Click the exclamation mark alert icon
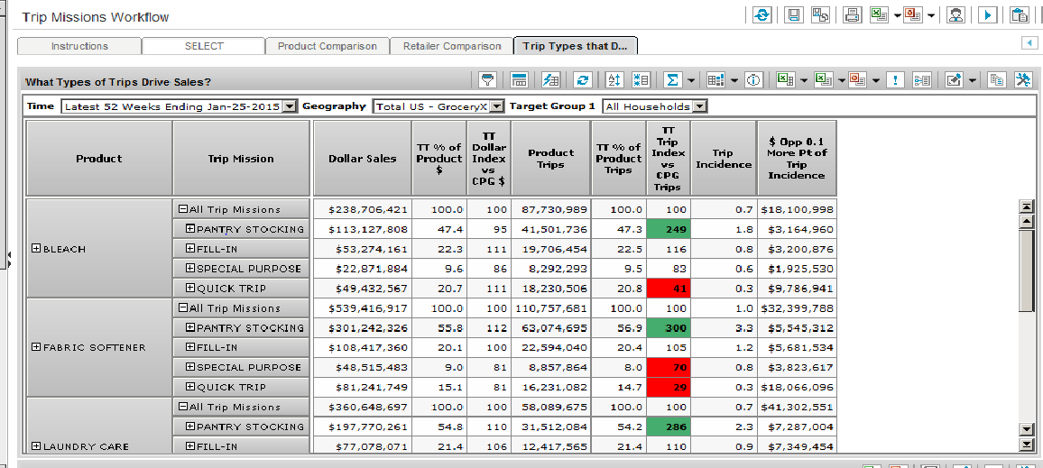Viewport: 1043px width, 468px height. 894,80
